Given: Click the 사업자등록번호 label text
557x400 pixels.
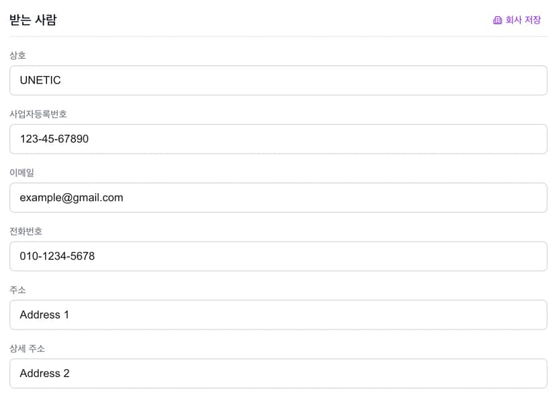Looking at the screenshot, I should (x=38, y=114).
